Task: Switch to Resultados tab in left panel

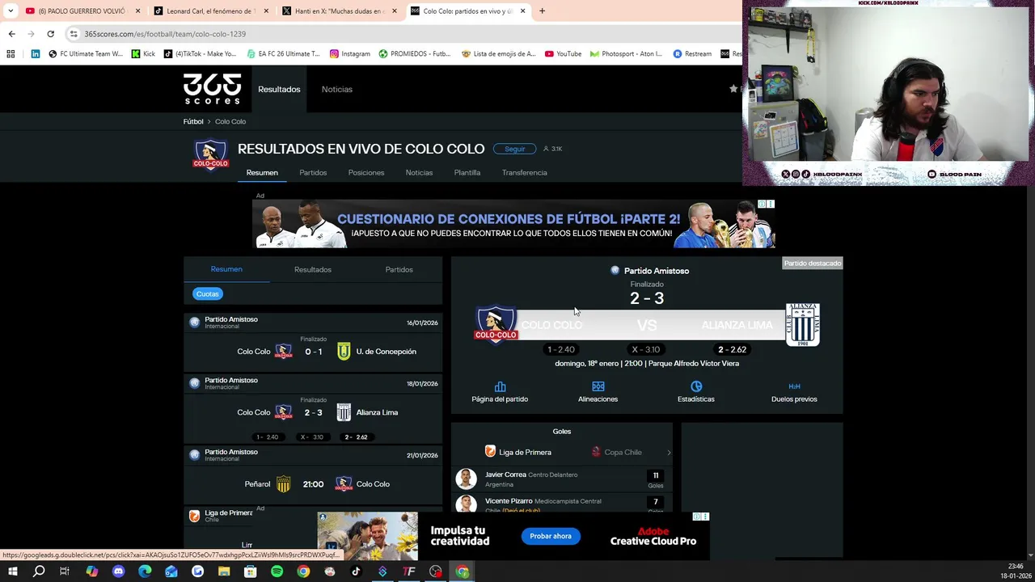Action: coord(313,269)
